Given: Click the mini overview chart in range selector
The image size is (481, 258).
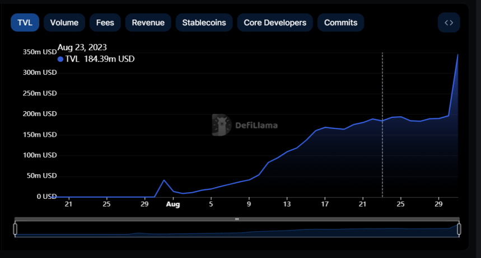Looking at the screenshot, I should (237, 230).
